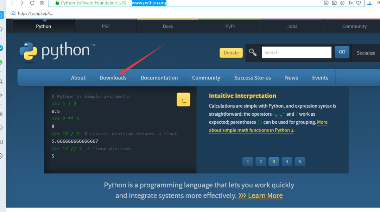Show slide 1 of the code carousel
The height and width of the screenshot is (212, 380).
[248, 162]
